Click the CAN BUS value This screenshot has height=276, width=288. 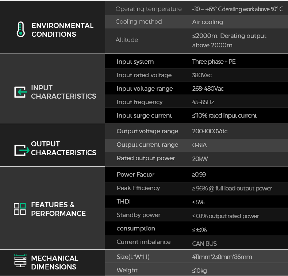204,244
